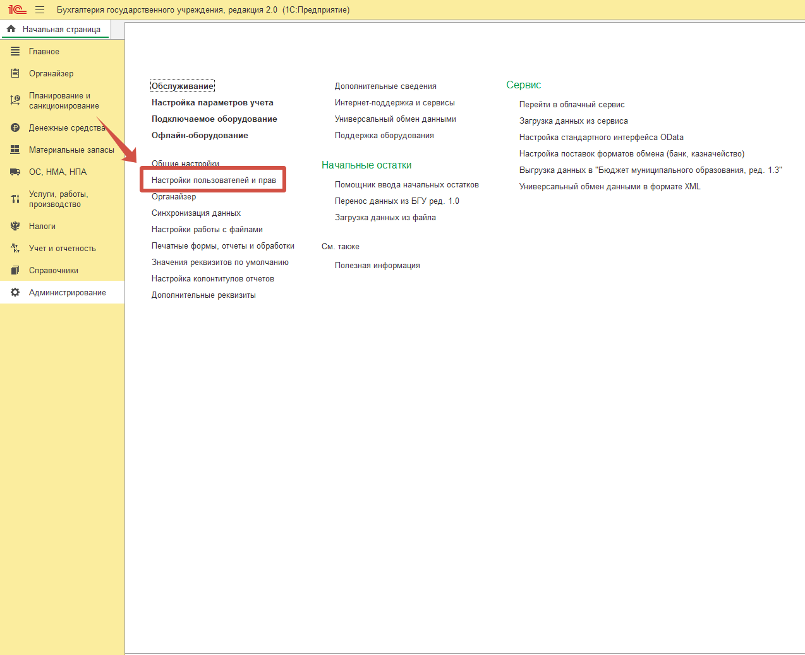Click the Материальные запасы grid icon
This screenshot has height=655, width=805.
click(15, 150)
